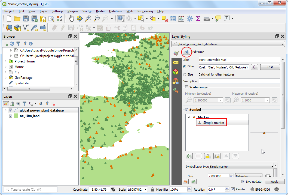Click the green plus add symbol layer button

tap(189, 156)
